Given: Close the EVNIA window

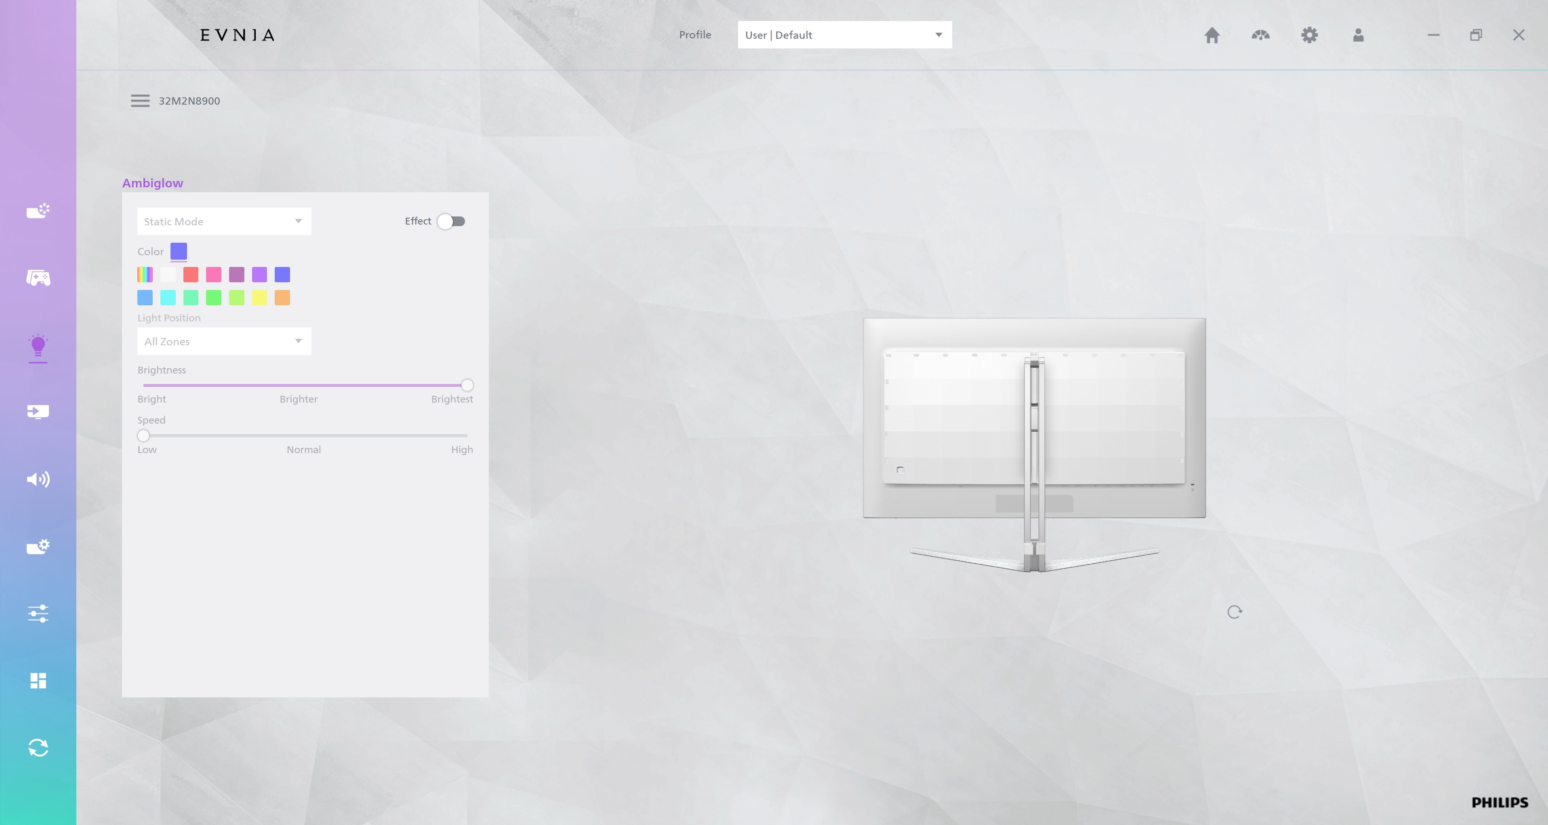Looking at the screenshot, I should (x=1519, y=35).
